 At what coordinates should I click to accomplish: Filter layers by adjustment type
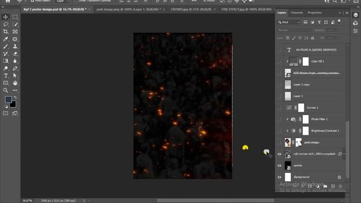[312, 22]
